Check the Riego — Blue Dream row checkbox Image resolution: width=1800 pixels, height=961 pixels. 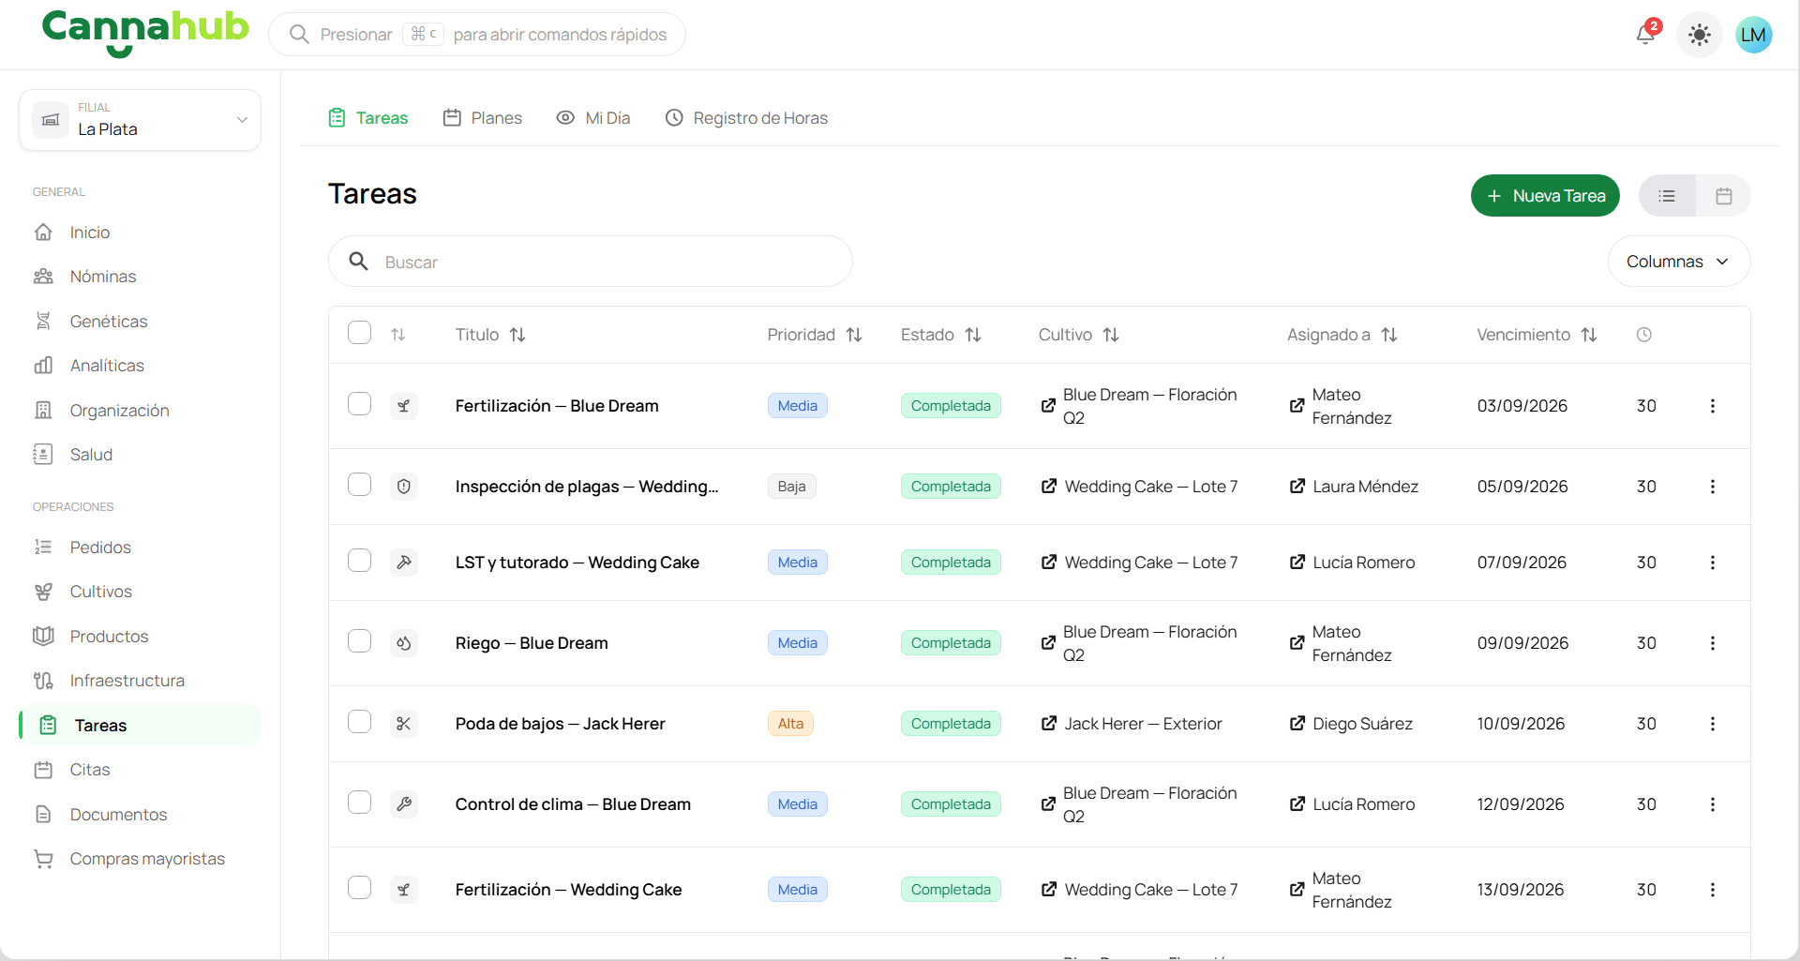[360, 641]
